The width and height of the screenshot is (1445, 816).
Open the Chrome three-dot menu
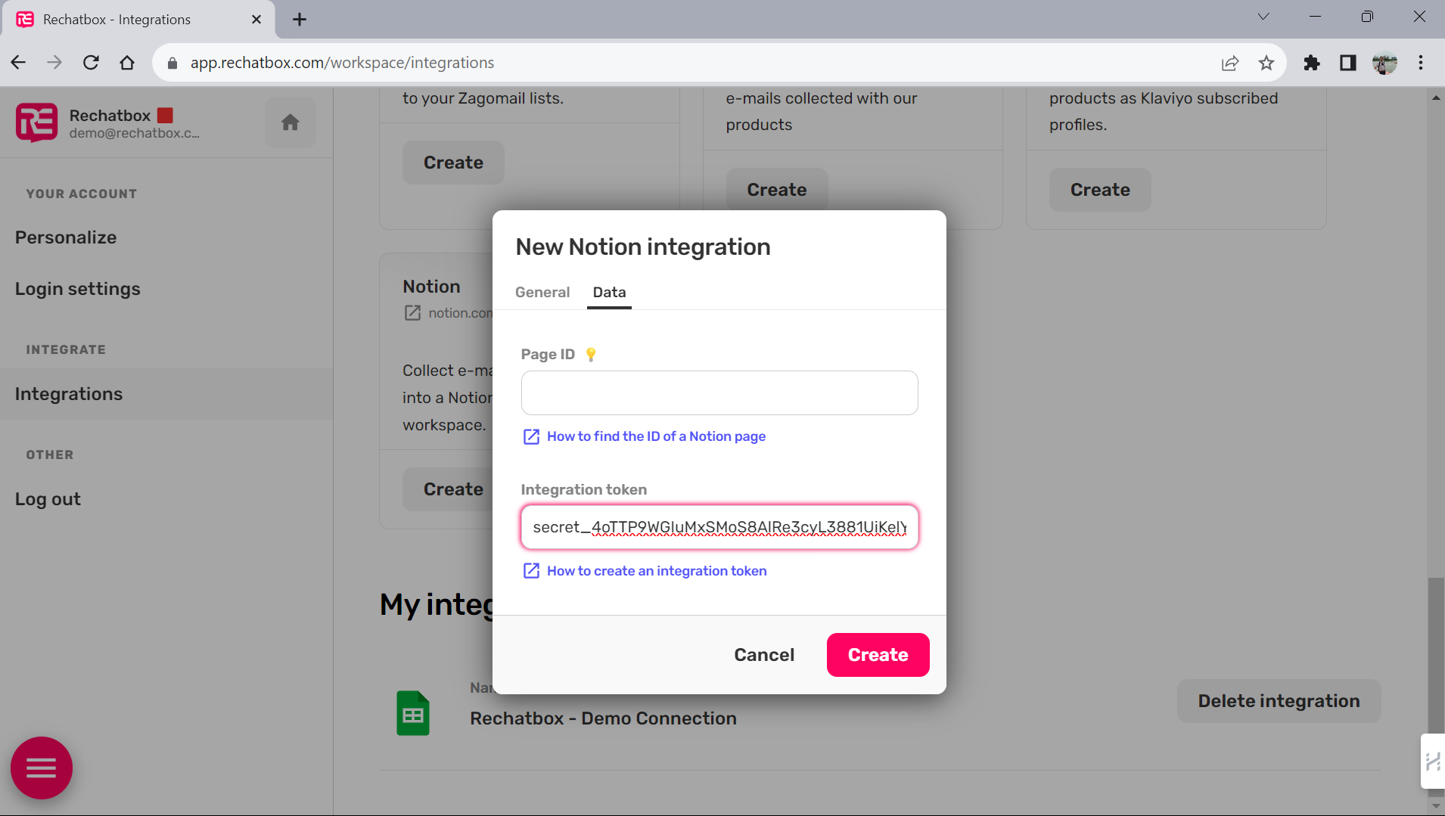1421,63
